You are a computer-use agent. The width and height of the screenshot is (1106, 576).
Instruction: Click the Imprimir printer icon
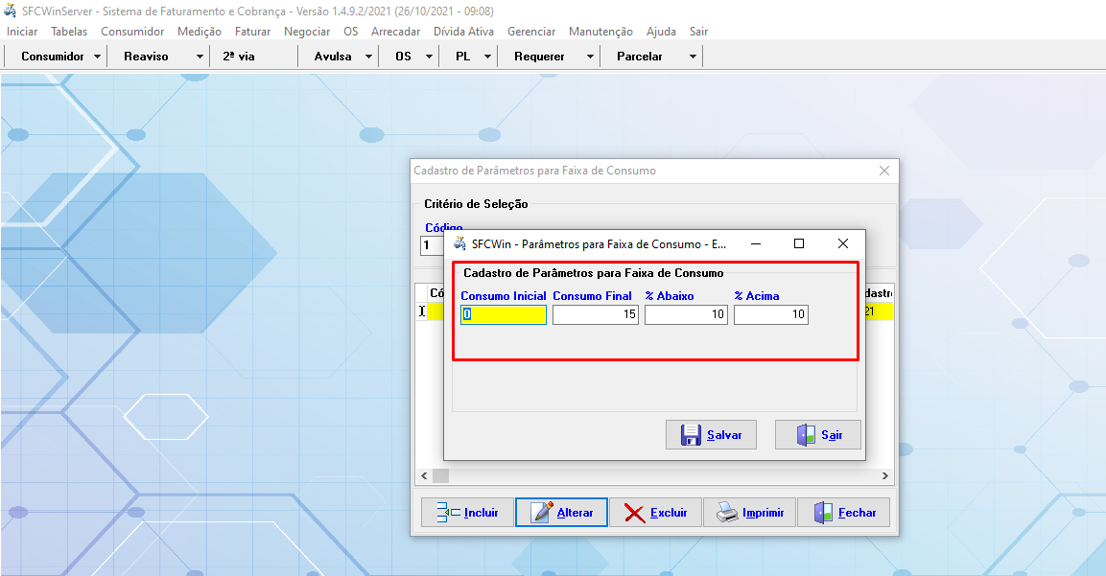click(x=727, y=513)
